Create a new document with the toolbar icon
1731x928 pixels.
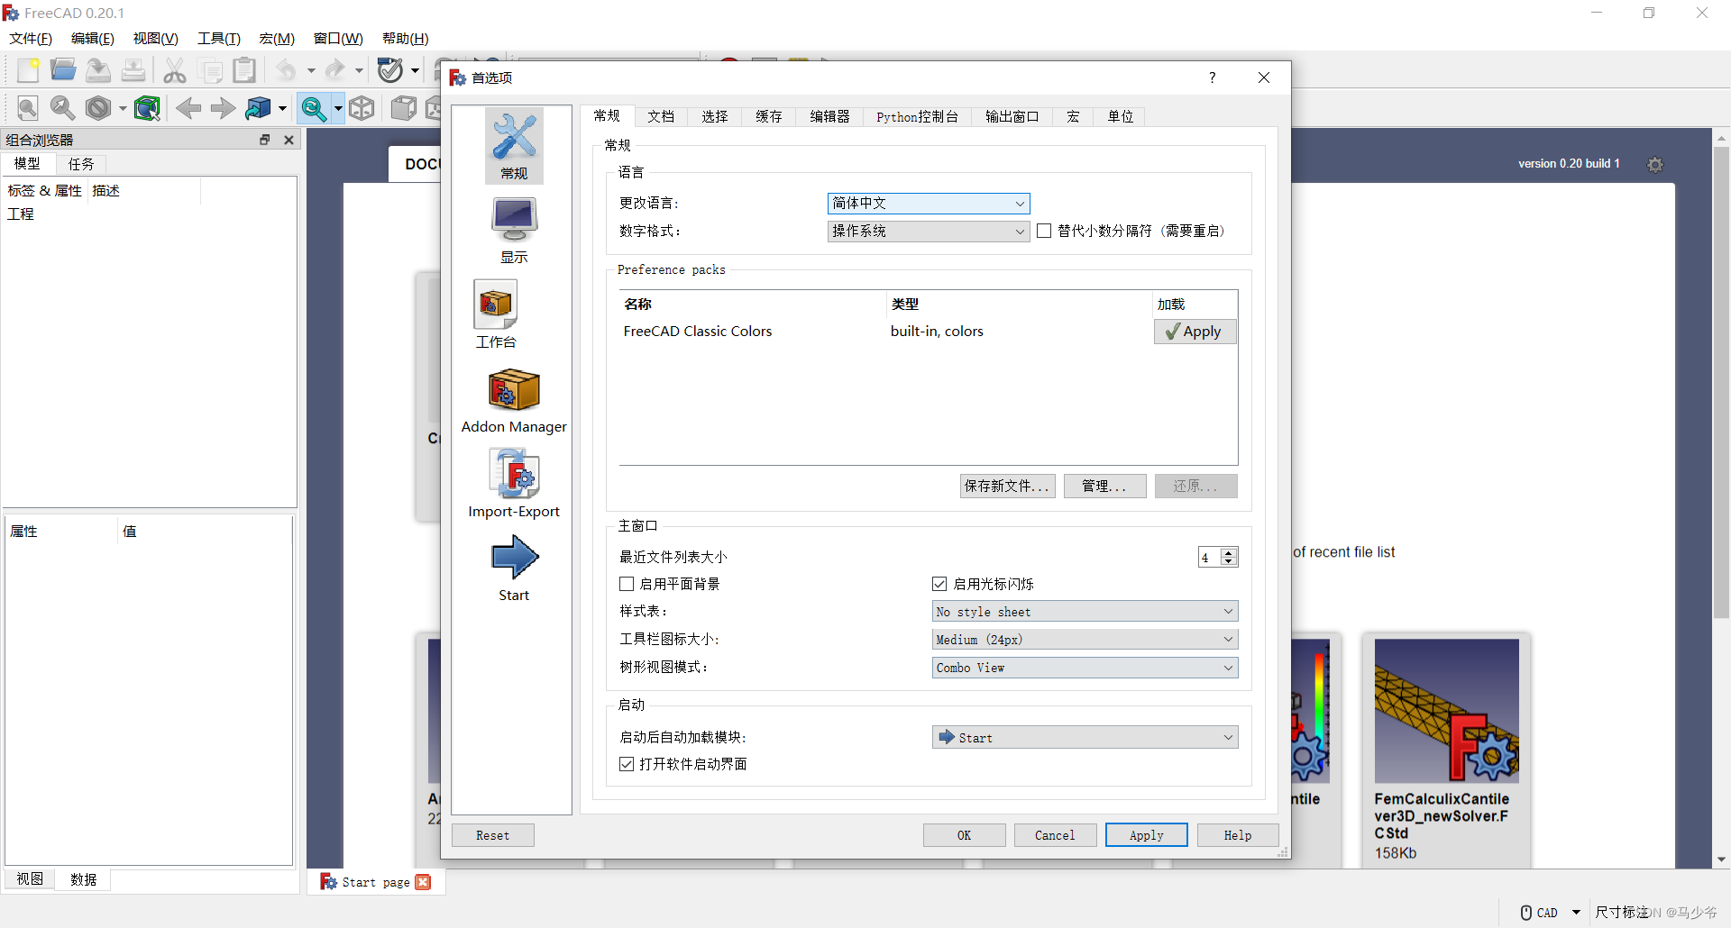[x=28, y=69]
